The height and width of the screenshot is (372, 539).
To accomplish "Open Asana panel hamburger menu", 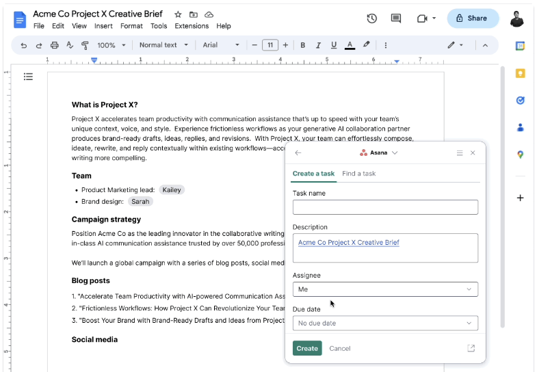I will point(460,152).
